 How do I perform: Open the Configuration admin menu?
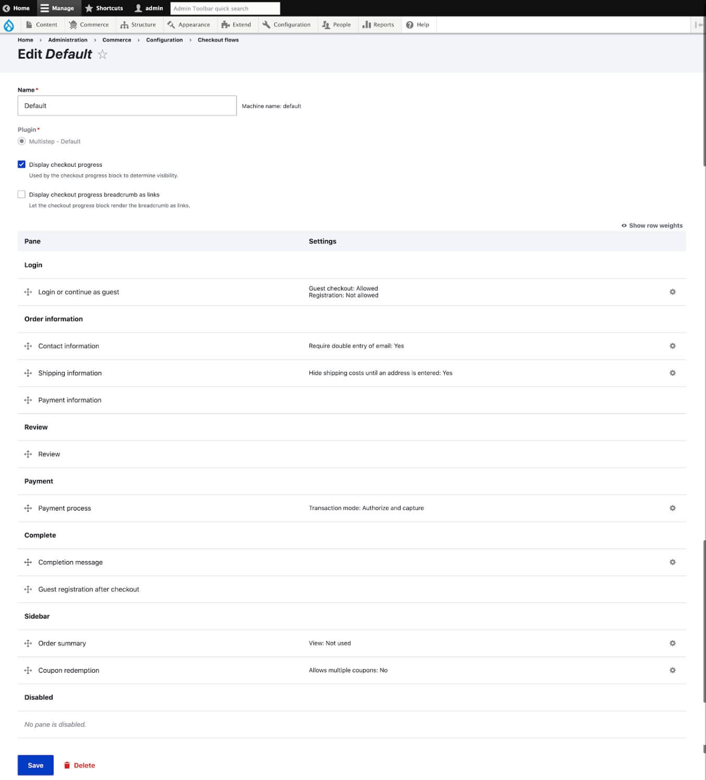click(286, 25)
